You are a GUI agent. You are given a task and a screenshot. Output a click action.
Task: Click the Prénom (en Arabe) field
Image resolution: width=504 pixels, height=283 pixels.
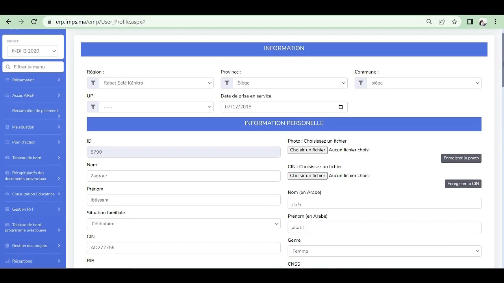point(384,227)
